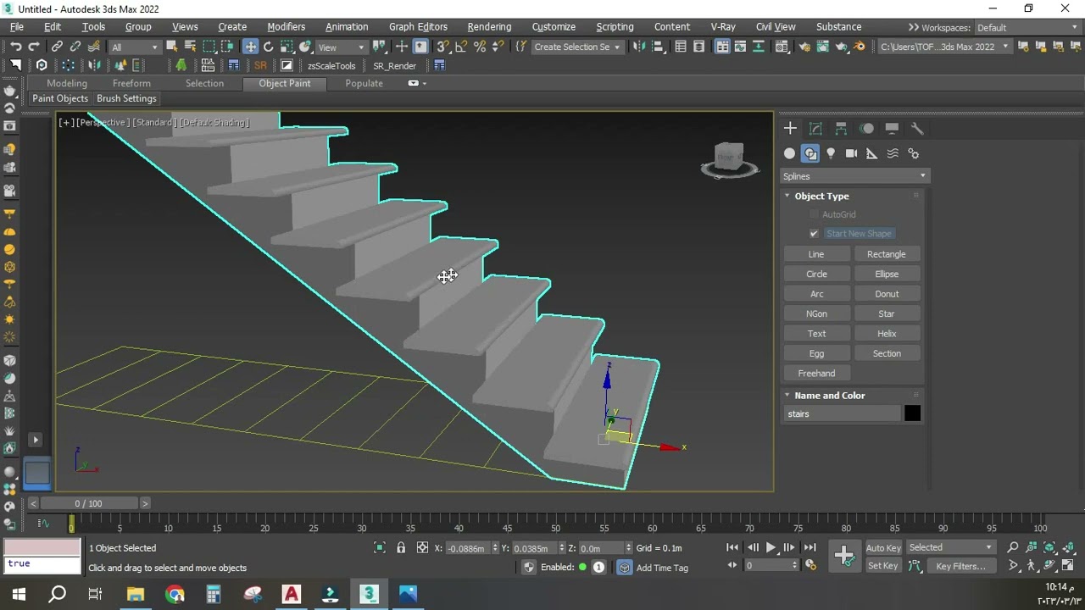Toggle the 3D Snaps button
The height and width of the screenshot is (610, 1085).
click(x=442, y=47)
